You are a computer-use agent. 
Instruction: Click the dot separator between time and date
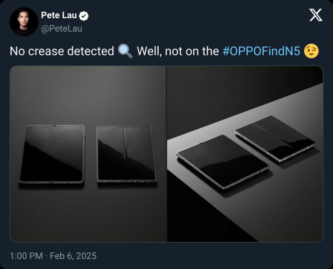pyautogui.click(x=47, y=256)
